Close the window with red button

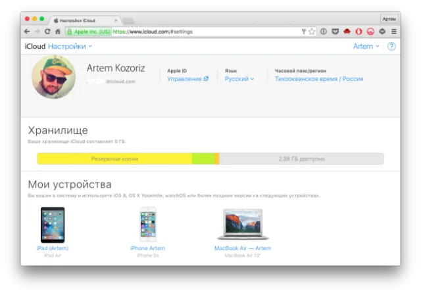(27, 19)
